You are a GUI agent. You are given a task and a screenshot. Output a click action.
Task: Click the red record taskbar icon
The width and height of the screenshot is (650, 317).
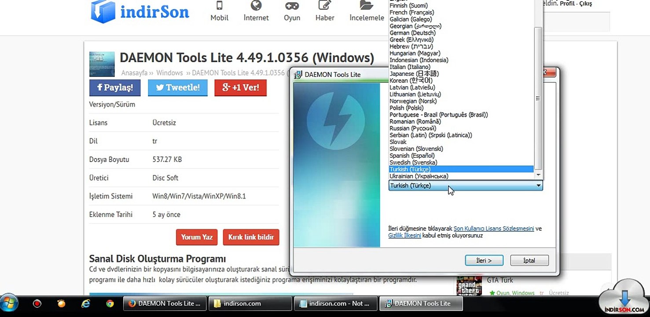coord(37,303)
